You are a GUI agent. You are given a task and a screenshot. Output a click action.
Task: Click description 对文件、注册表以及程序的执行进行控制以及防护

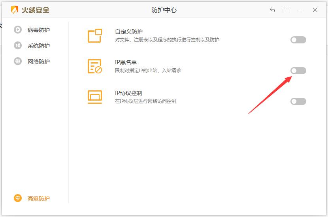tap(167, 40)
